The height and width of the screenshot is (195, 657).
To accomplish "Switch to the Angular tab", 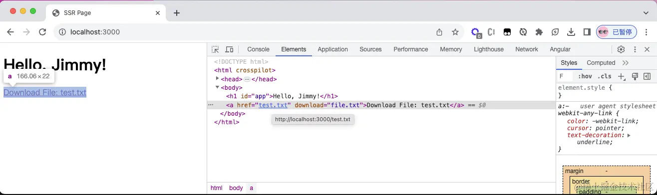I will click(x=560, y=49).
